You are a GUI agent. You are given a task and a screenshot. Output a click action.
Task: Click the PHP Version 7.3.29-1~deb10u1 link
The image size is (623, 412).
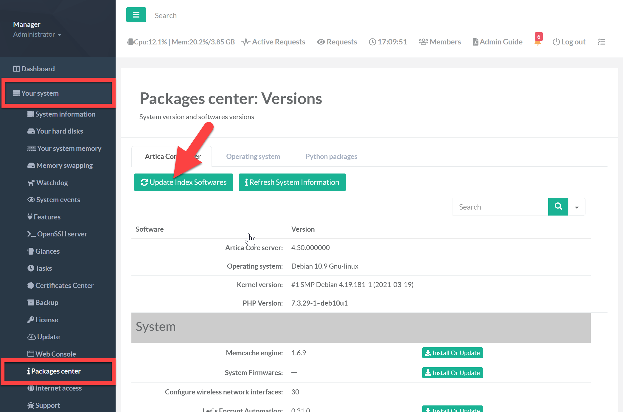pos(319,303)
